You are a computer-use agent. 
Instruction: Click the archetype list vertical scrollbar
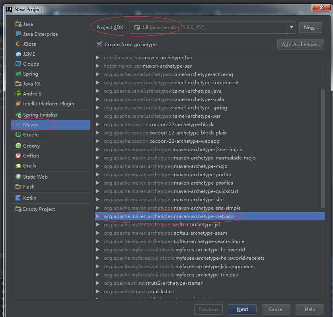tap(323, 149)
